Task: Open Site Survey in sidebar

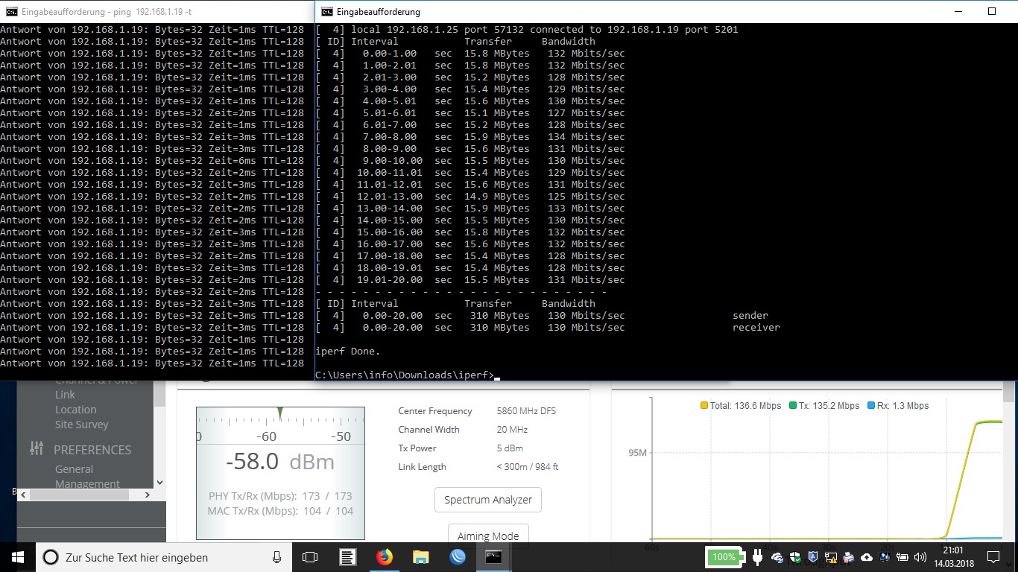Action: click(82, 425)
